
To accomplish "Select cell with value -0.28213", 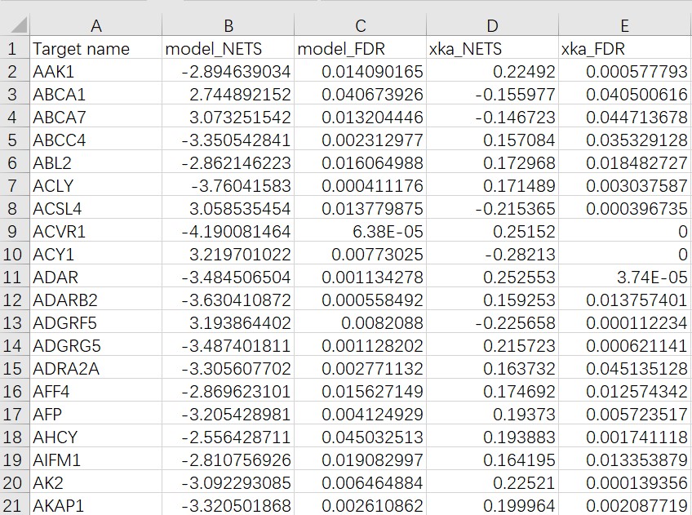I will (x=492, y=254).
